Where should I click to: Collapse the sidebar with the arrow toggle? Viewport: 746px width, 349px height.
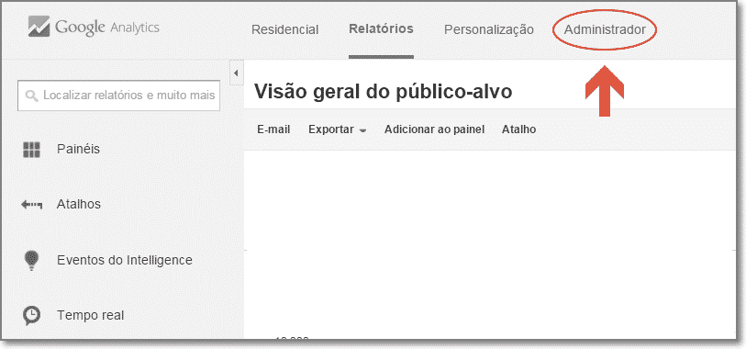[x=236, y=73]
